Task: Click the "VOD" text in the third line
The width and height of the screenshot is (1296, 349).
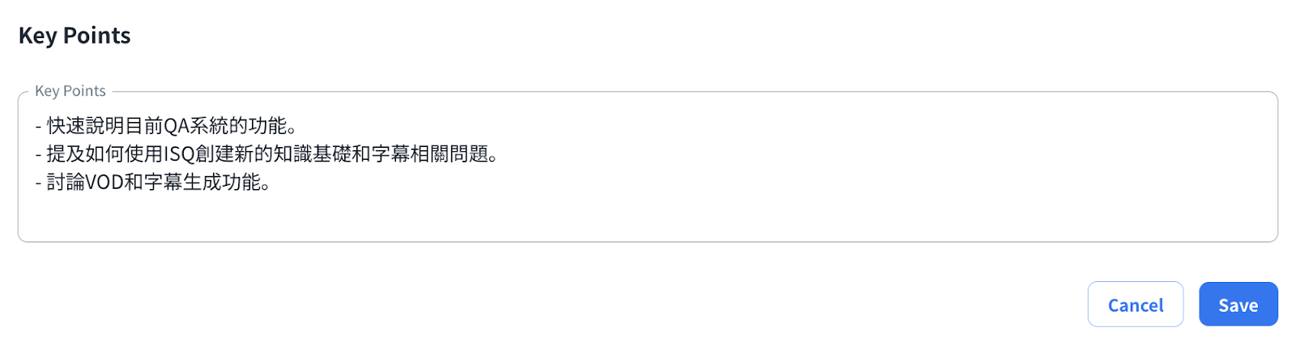Action: point(104,183)
